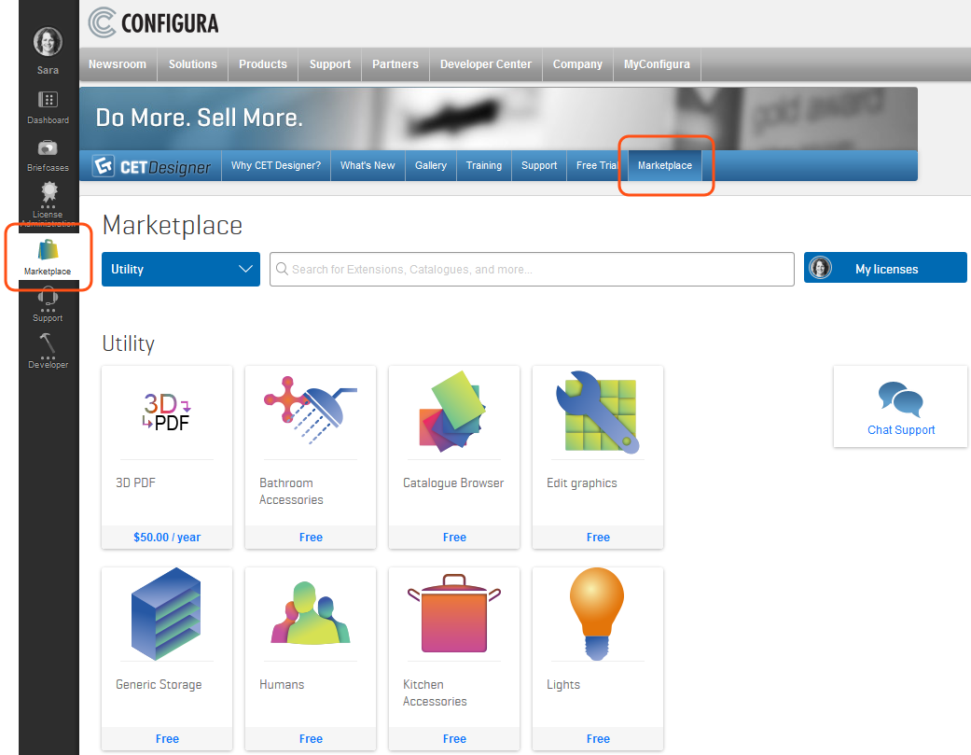Click the Chat Support speech bubbles icon
Viewport: 971px width, 755px height.
pos(900,398)
